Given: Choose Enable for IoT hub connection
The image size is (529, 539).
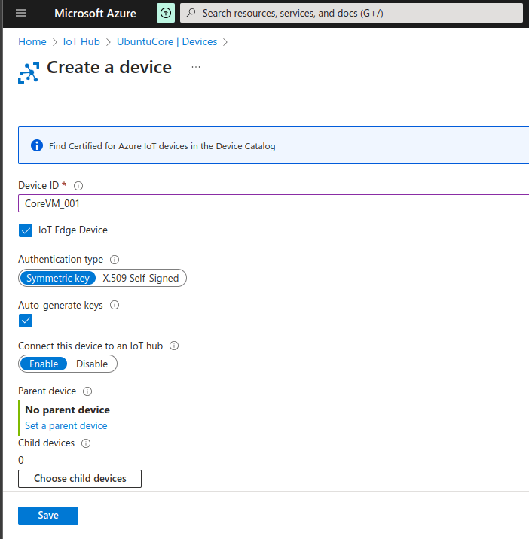Looking at the screenshot, I should click(44, 364).
